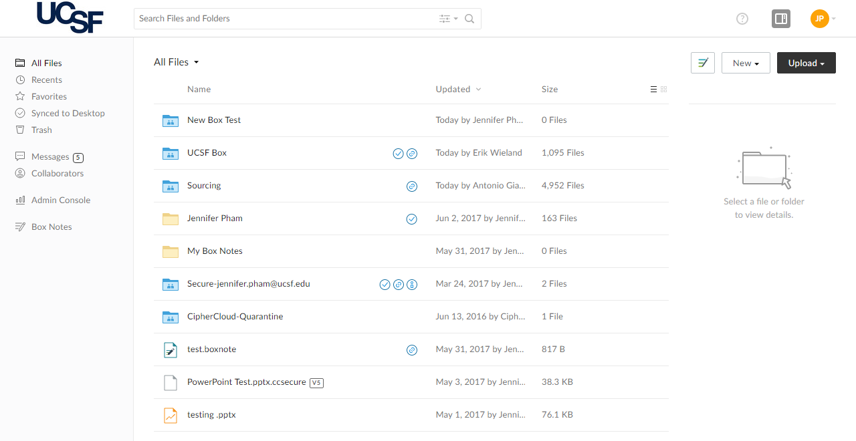This screenshot has height=441, width=856.
Task: Click the Sourcing shared link icon
Action: 412,186
